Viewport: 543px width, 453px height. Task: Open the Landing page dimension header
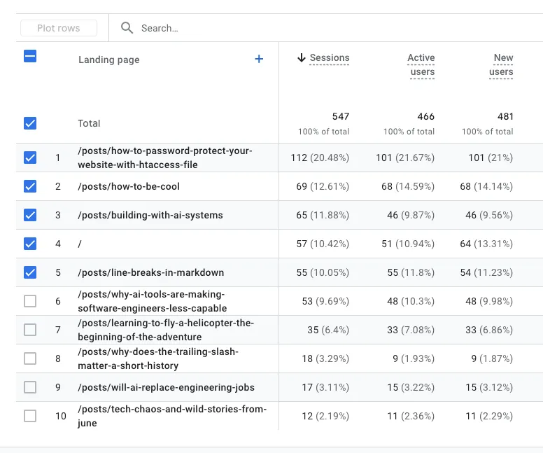pos(108,60)
